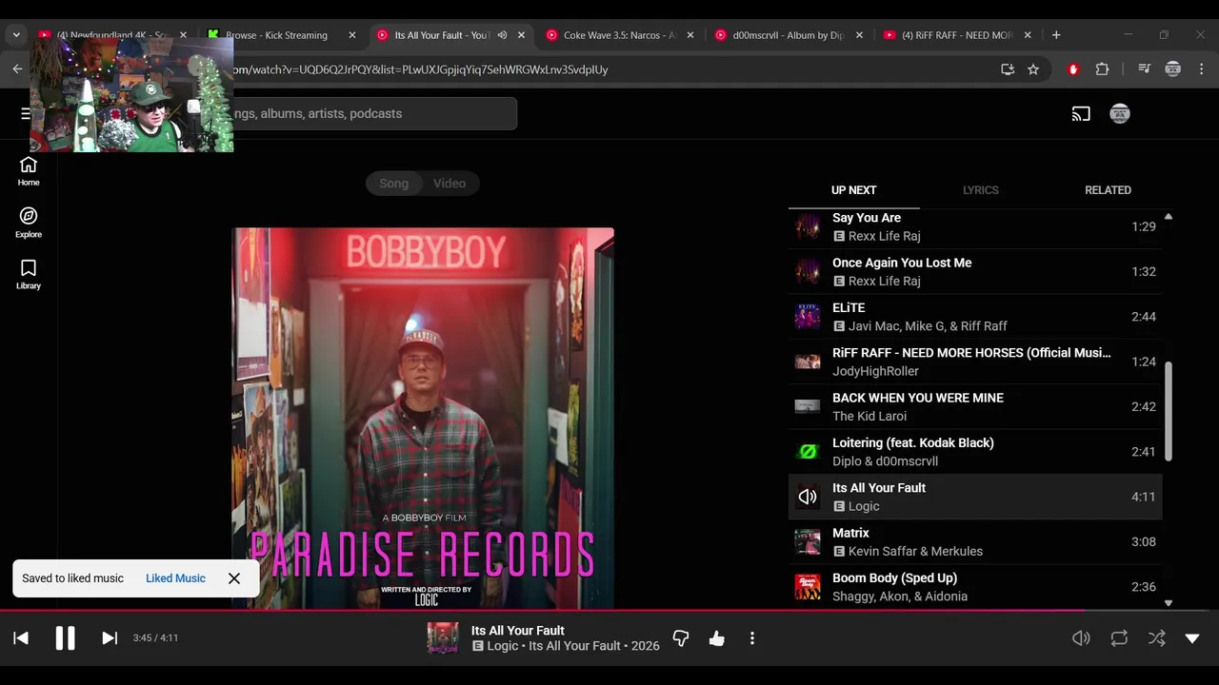Screen dimensions: 1219x685
Task: Open the RELATED tab
Action: (x=1108, y=190)
